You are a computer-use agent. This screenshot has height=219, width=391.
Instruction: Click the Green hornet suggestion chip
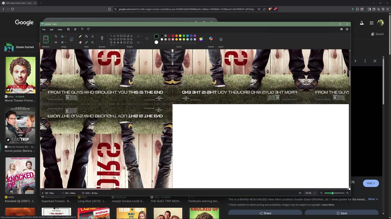(x=20, y=47)
